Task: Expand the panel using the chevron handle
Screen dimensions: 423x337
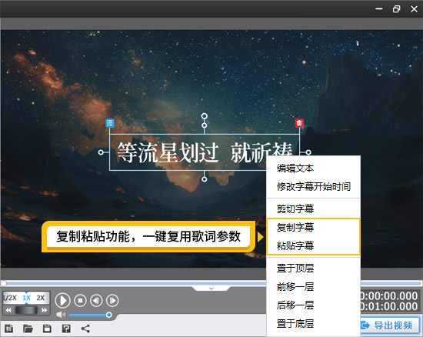Action: click(211, 289)
